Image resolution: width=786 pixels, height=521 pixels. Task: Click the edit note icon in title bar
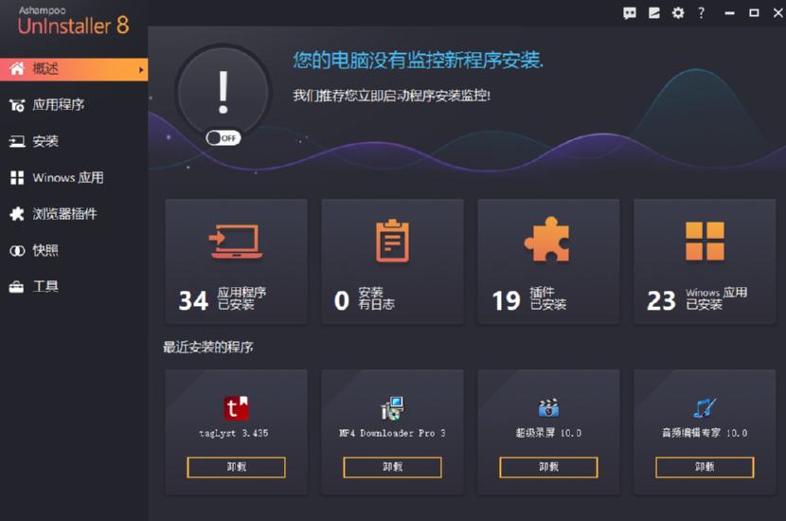653,13
